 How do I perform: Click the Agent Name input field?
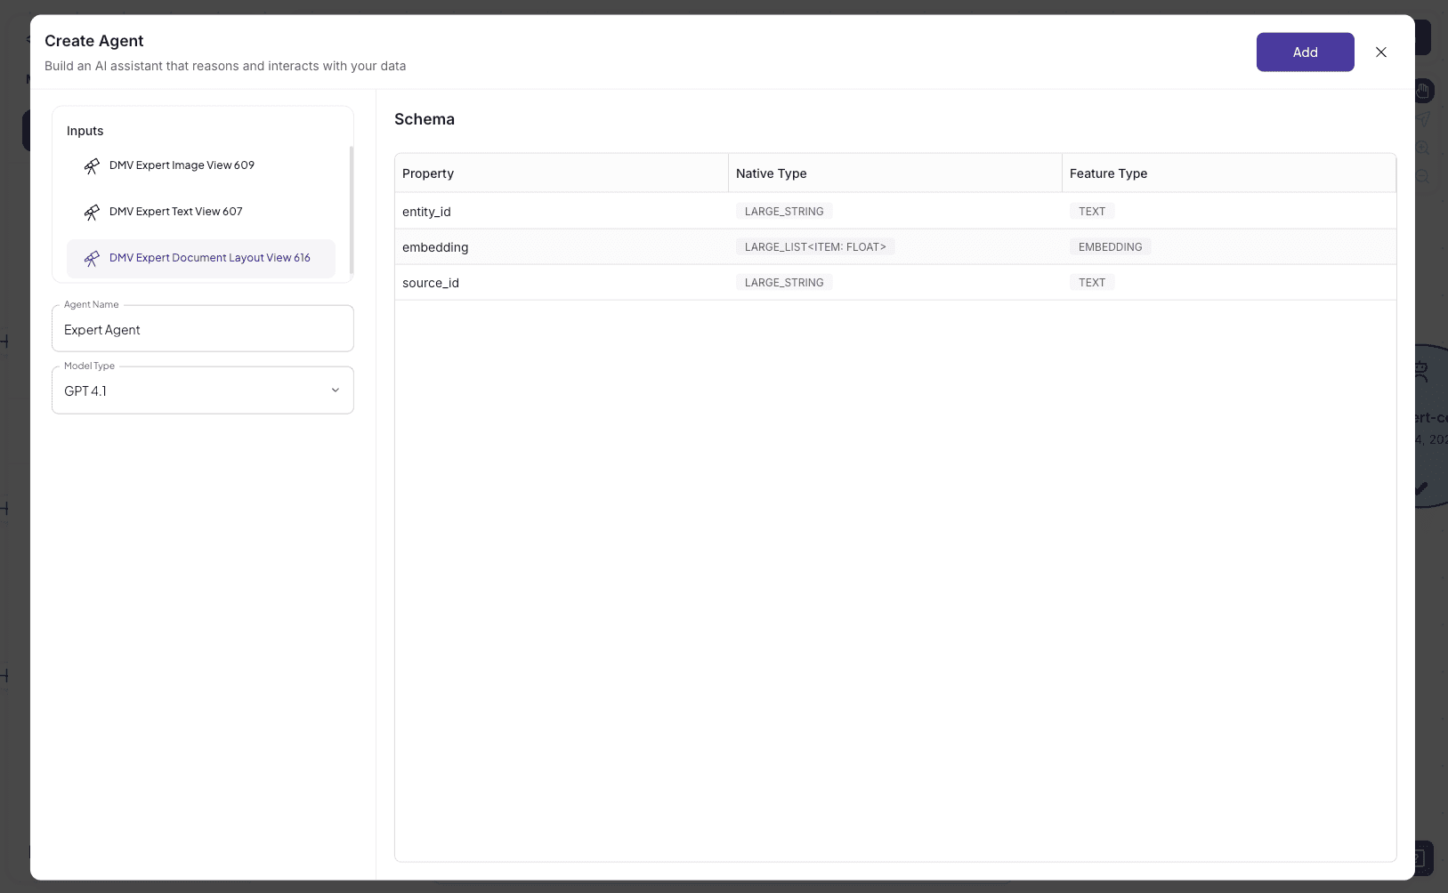(x=203, y=329)
